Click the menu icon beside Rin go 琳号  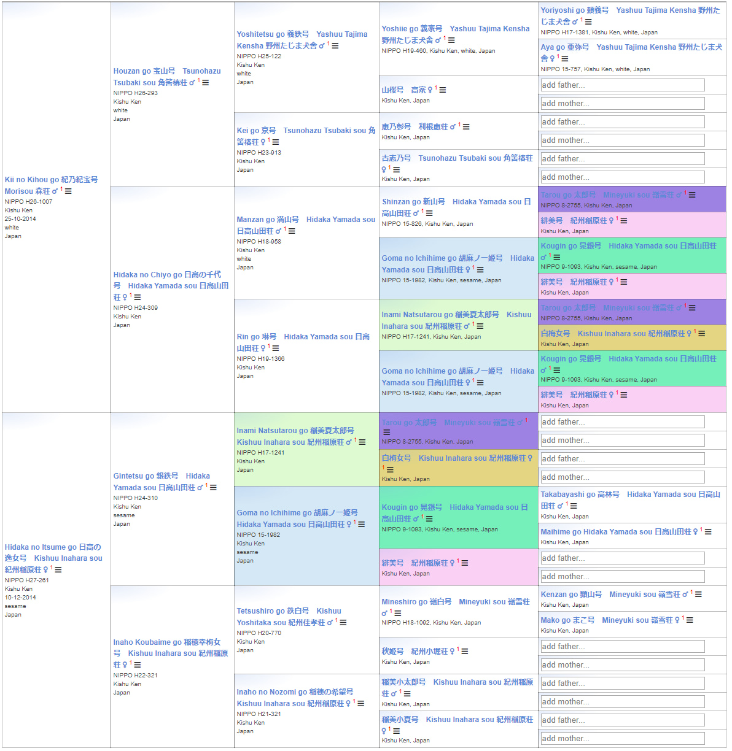[x=276, y=349]
